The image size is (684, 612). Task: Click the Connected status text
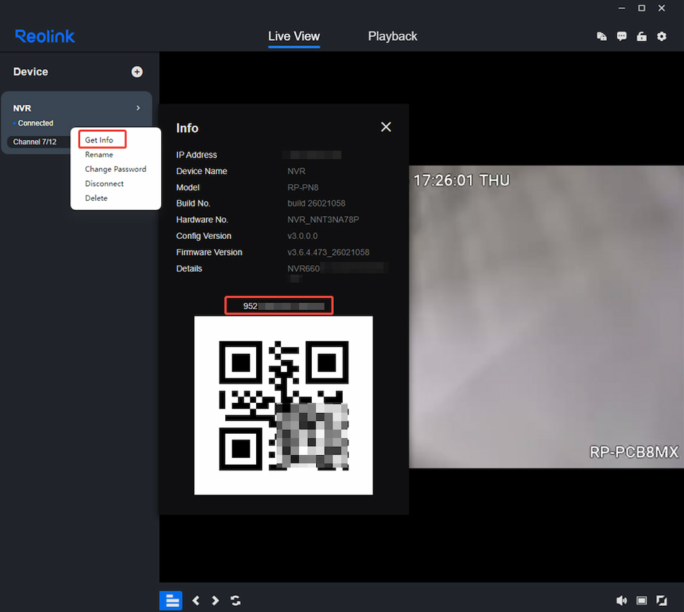35,123
